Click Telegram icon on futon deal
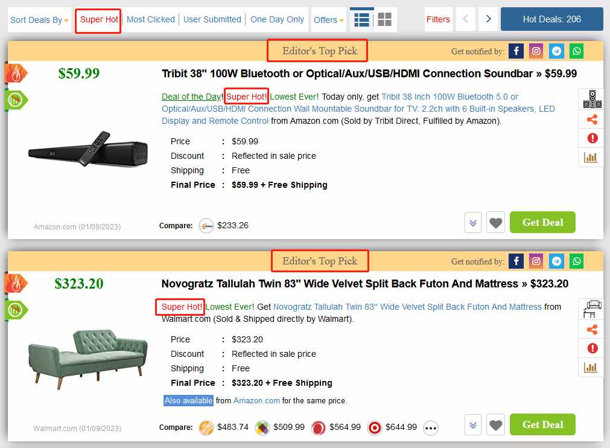This screenshot has height=448, width=610. [556, 261]
